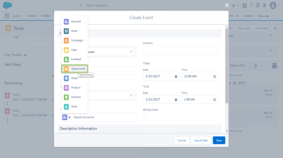Open Notifications bell icon
This screenshot has height=158, width=283.
click(265, 6)
